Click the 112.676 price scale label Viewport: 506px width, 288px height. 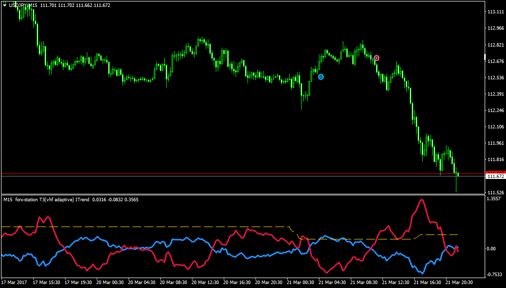[496, 61]
